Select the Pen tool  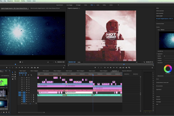15,77
